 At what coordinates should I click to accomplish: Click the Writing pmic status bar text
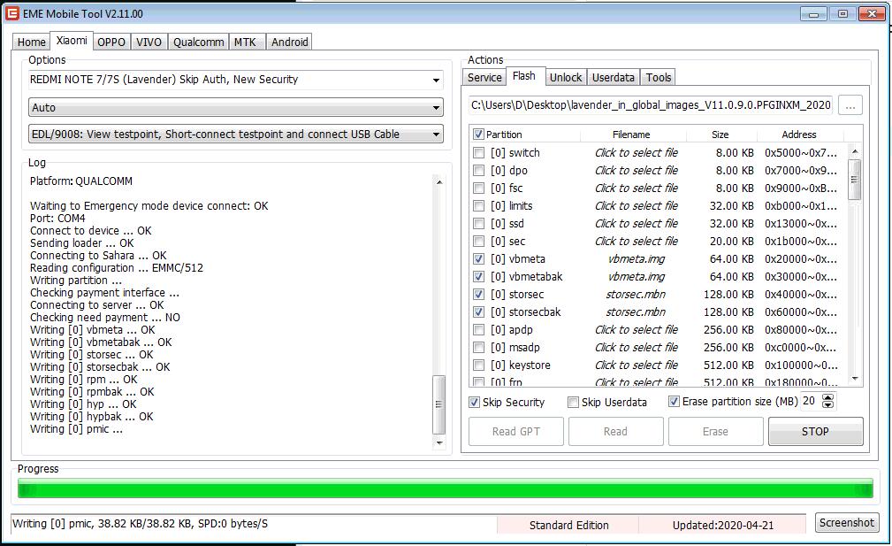pos(140,524)
